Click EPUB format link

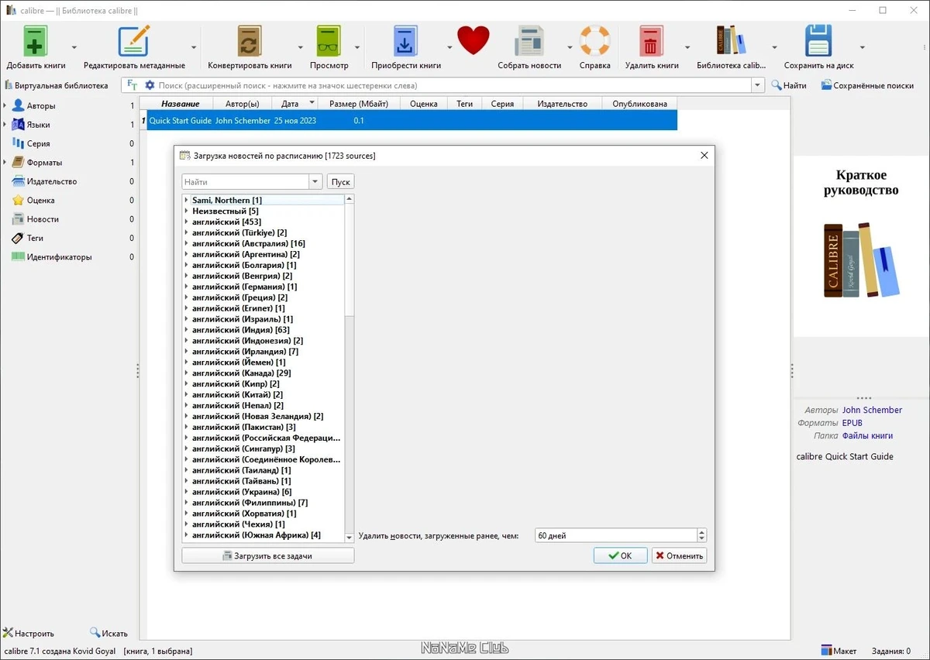pos(852,423)
